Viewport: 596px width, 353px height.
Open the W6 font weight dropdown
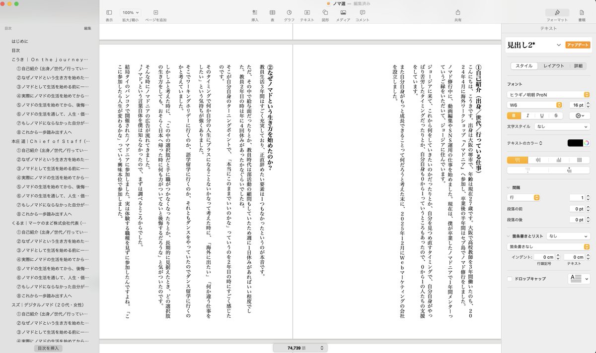(x=534, y=105)
